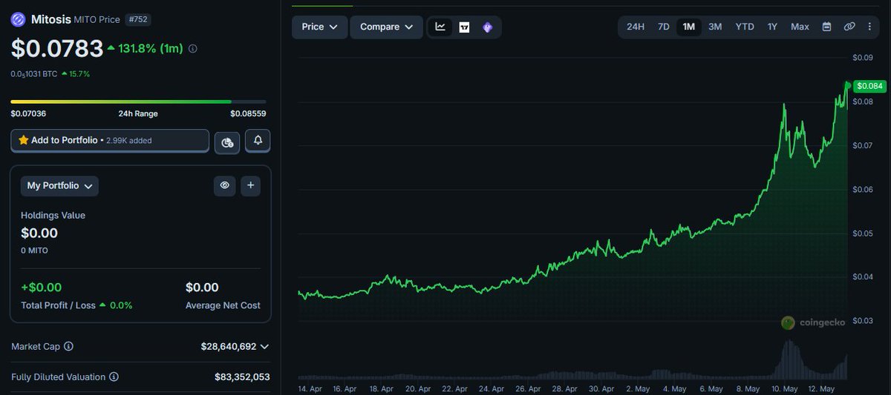
Task: Click the Average Net Cost label
Action: point(223,305)
